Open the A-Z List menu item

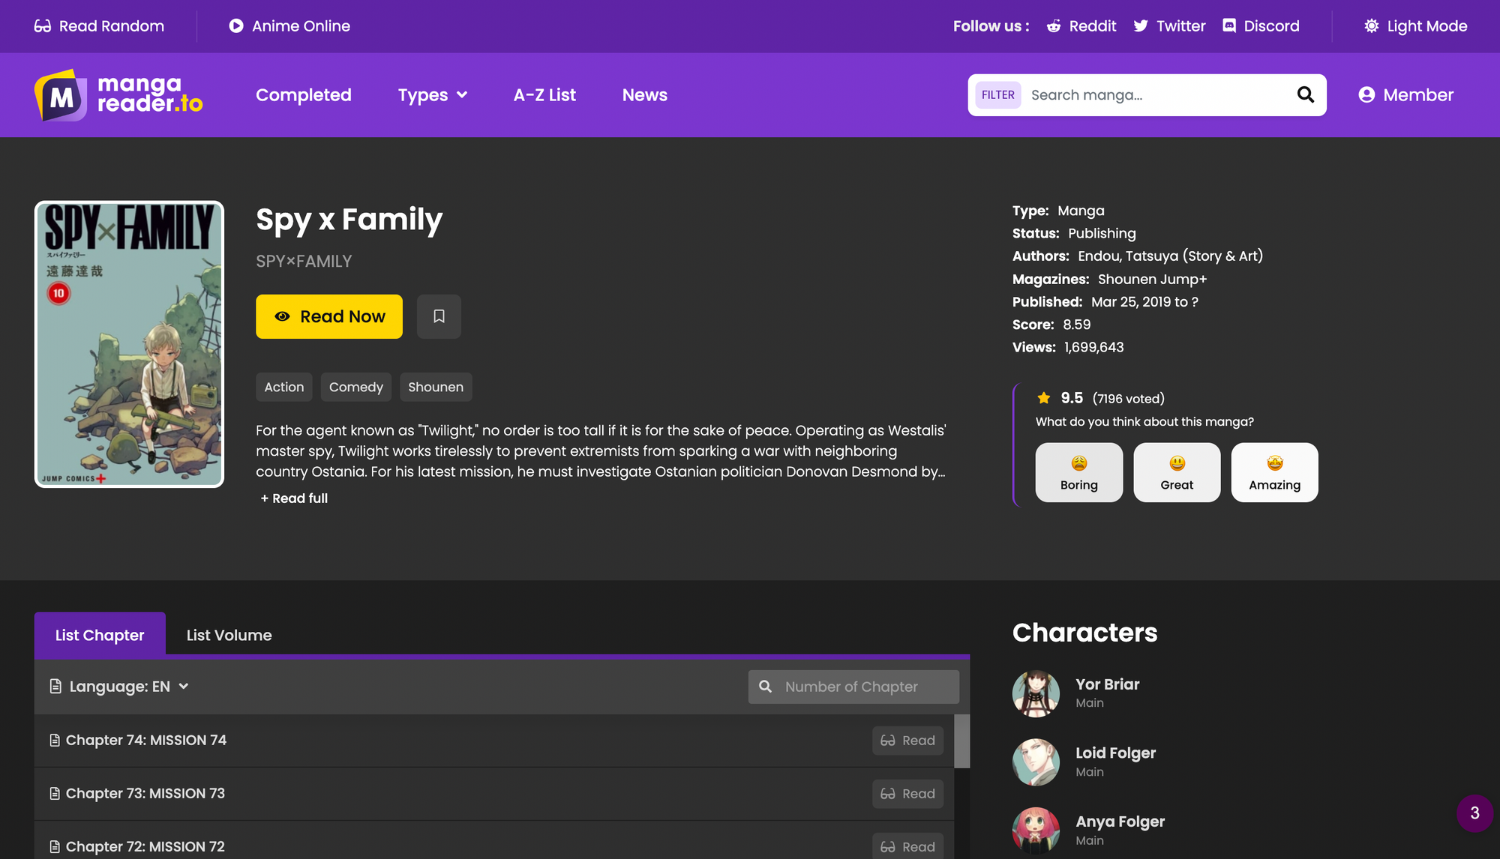coord(544,95)
